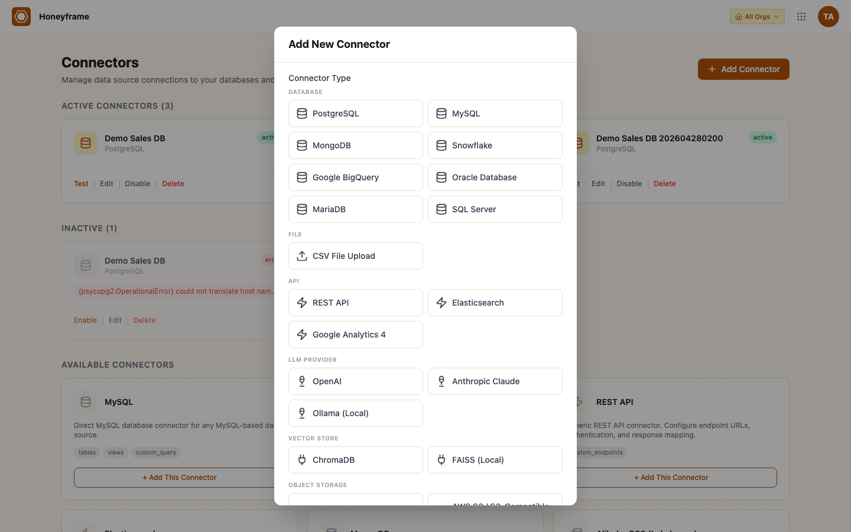Click the database icon on Snowflake option
Screen dimensions: 851x532
[x=441, y=145]
